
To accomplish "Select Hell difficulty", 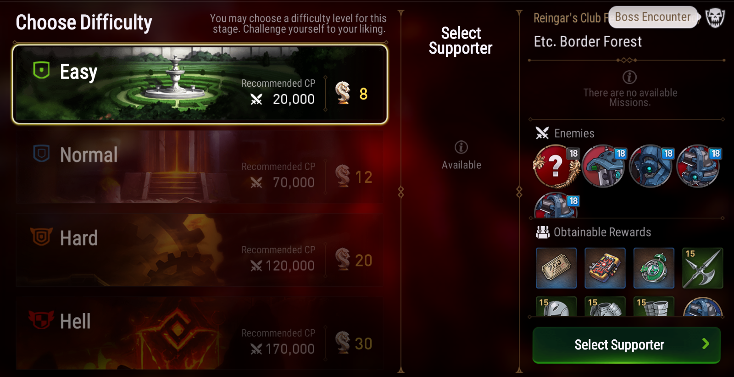I will 200,333.
